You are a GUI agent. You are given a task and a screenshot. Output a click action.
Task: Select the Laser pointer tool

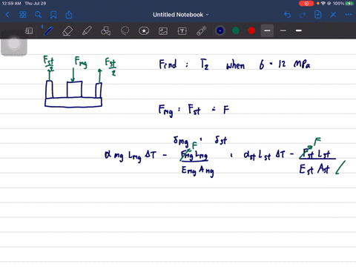click(202, 31)
